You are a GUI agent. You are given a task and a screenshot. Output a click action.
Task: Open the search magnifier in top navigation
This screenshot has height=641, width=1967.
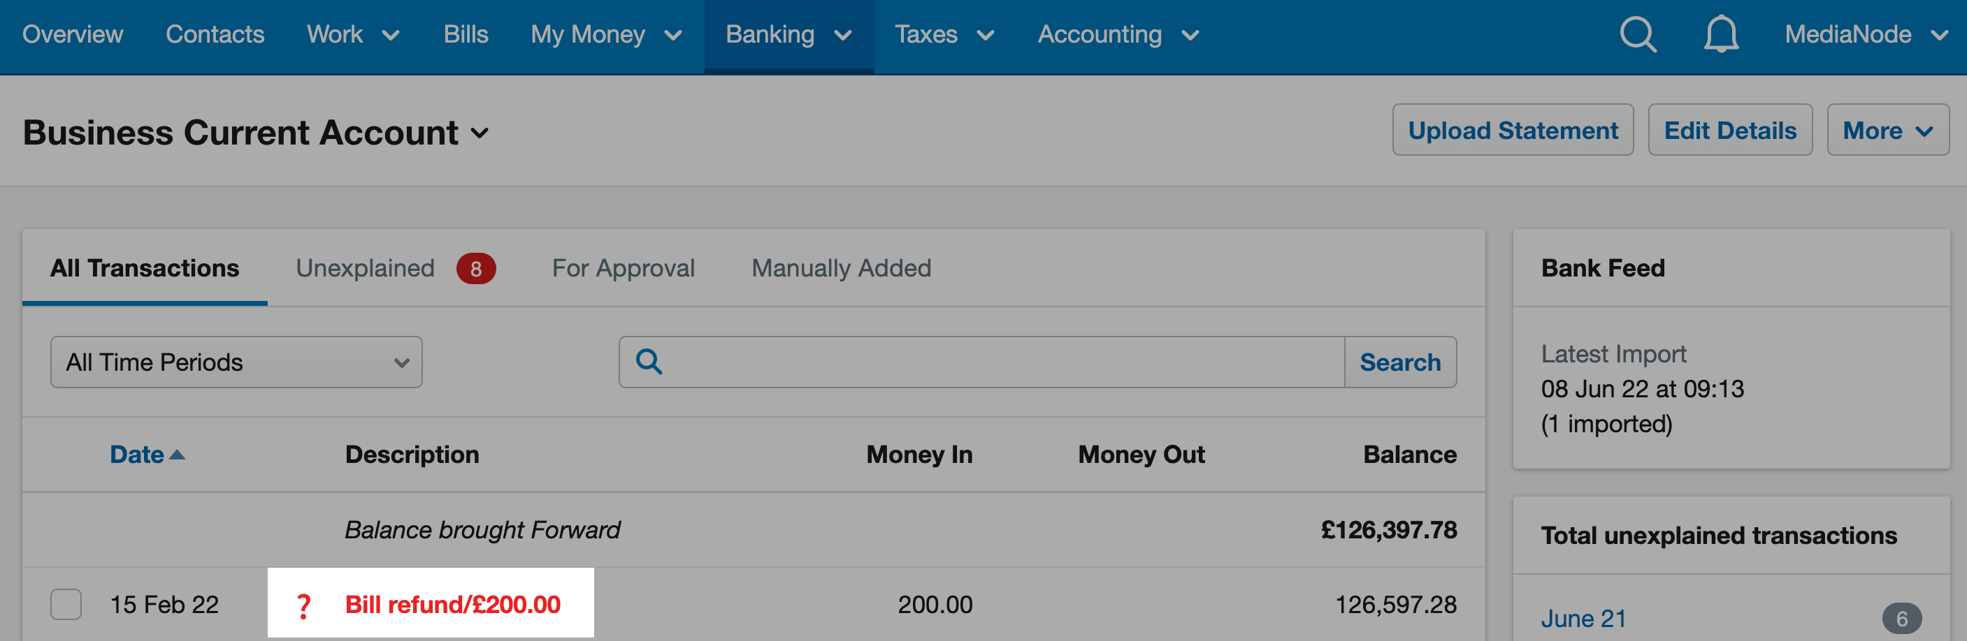tap(1638, 34)
